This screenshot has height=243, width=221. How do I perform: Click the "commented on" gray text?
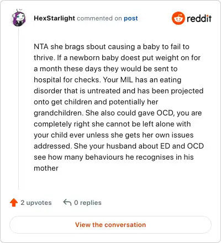99,18
